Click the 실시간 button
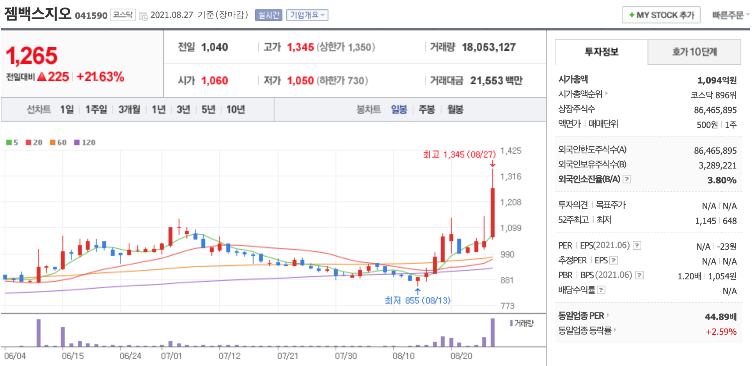 point(269,15)
